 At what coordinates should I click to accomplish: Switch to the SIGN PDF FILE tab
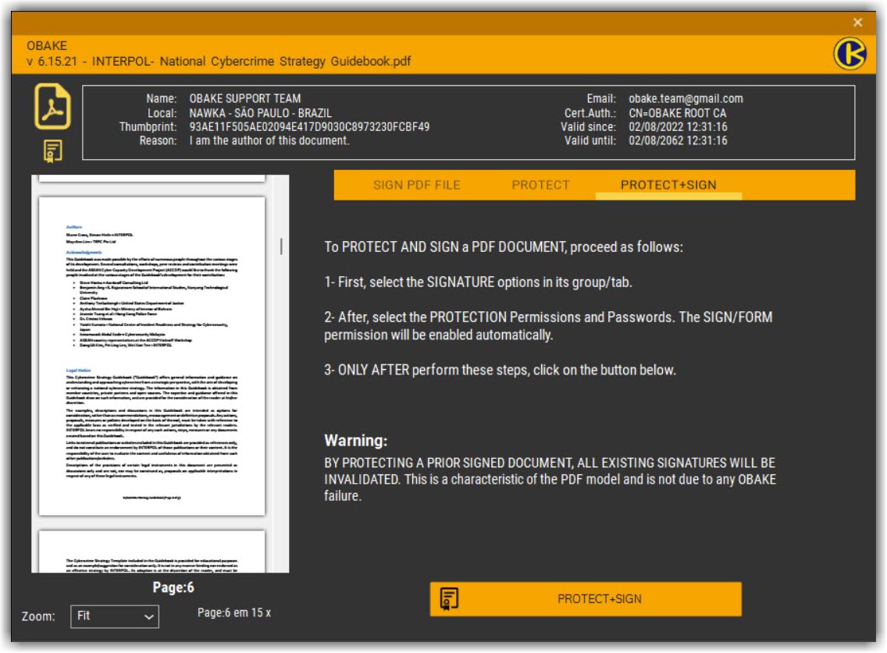(416, 185)
